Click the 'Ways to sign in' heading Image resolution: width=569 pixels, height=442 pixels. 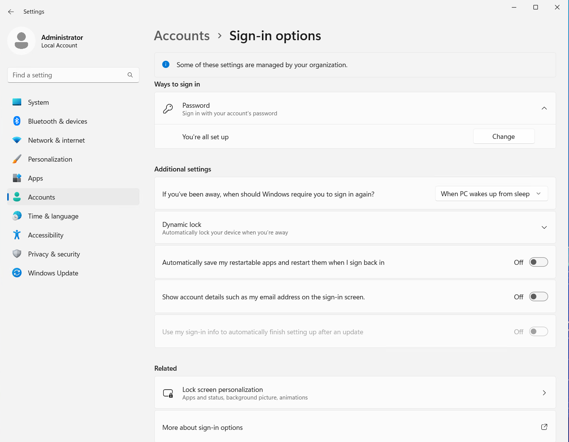177,84
